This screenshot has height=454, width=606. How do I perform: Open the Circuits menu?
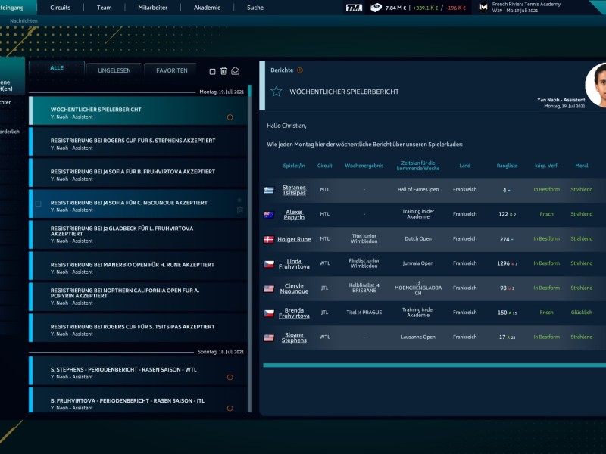[x=59, y=8]
